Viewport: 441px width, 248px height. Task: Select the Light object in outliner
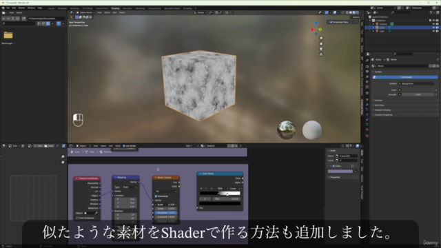coord(382,31)
